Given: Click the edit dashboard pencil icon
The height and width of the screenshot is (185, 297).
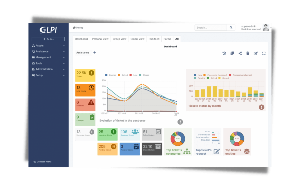Looking at the screenshot, I should (256, 53).
